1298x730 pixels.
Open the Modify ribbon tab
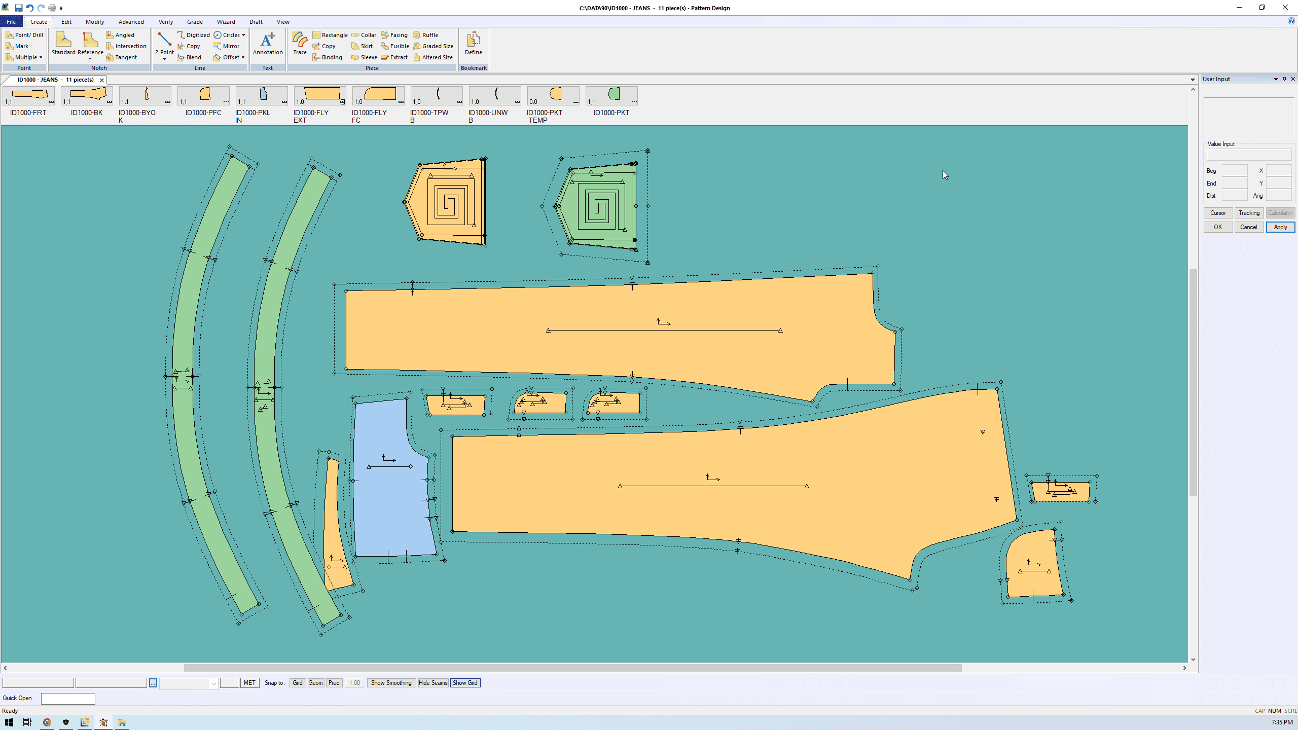point(94,22)
